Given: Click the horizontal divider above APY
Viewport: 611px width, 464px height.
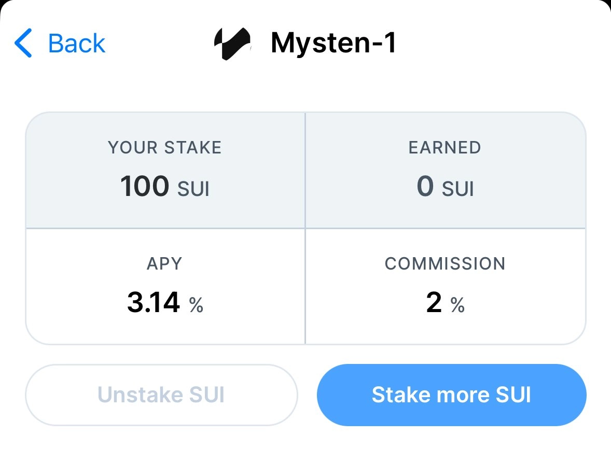Looking at the screenshot, I should [165, 228].
